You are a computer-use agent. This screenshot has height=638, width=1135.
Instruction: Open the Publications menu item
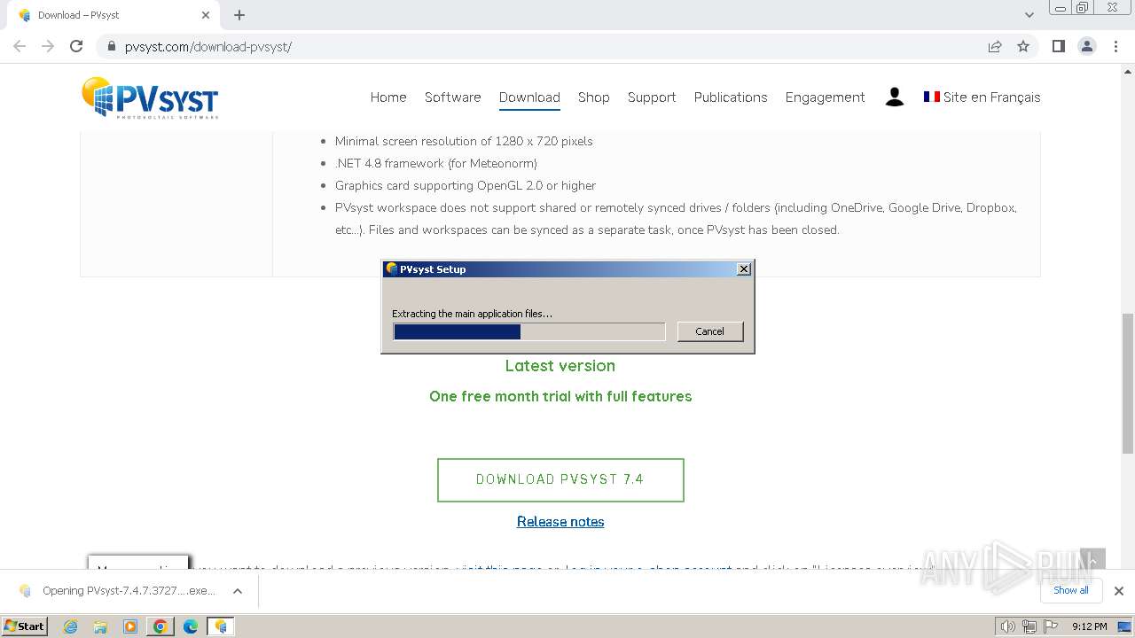coord(731,97)
